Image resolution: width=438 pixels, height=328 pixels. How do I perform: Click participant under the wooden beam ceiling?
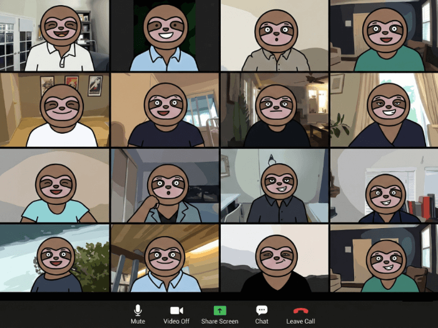165,259
